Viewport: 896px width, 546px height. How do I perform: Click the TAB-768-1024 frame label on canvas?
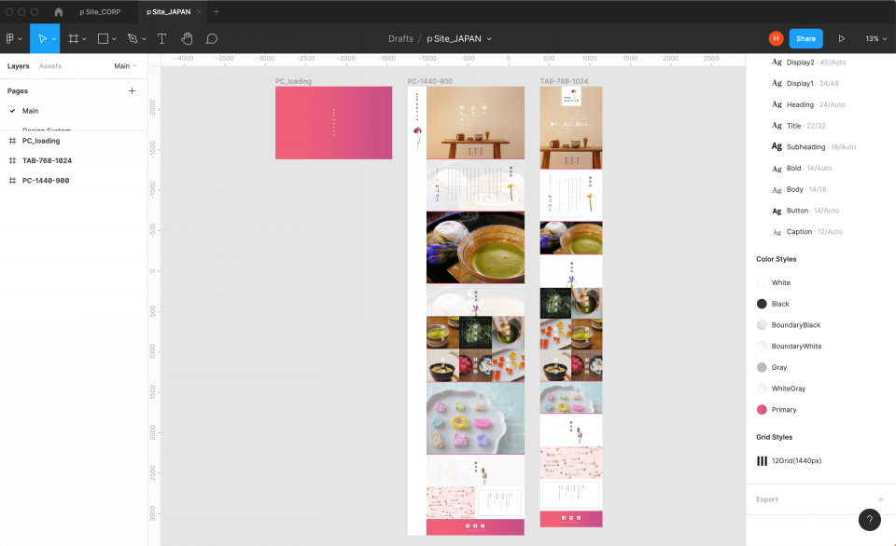click(x=564, y=82)
